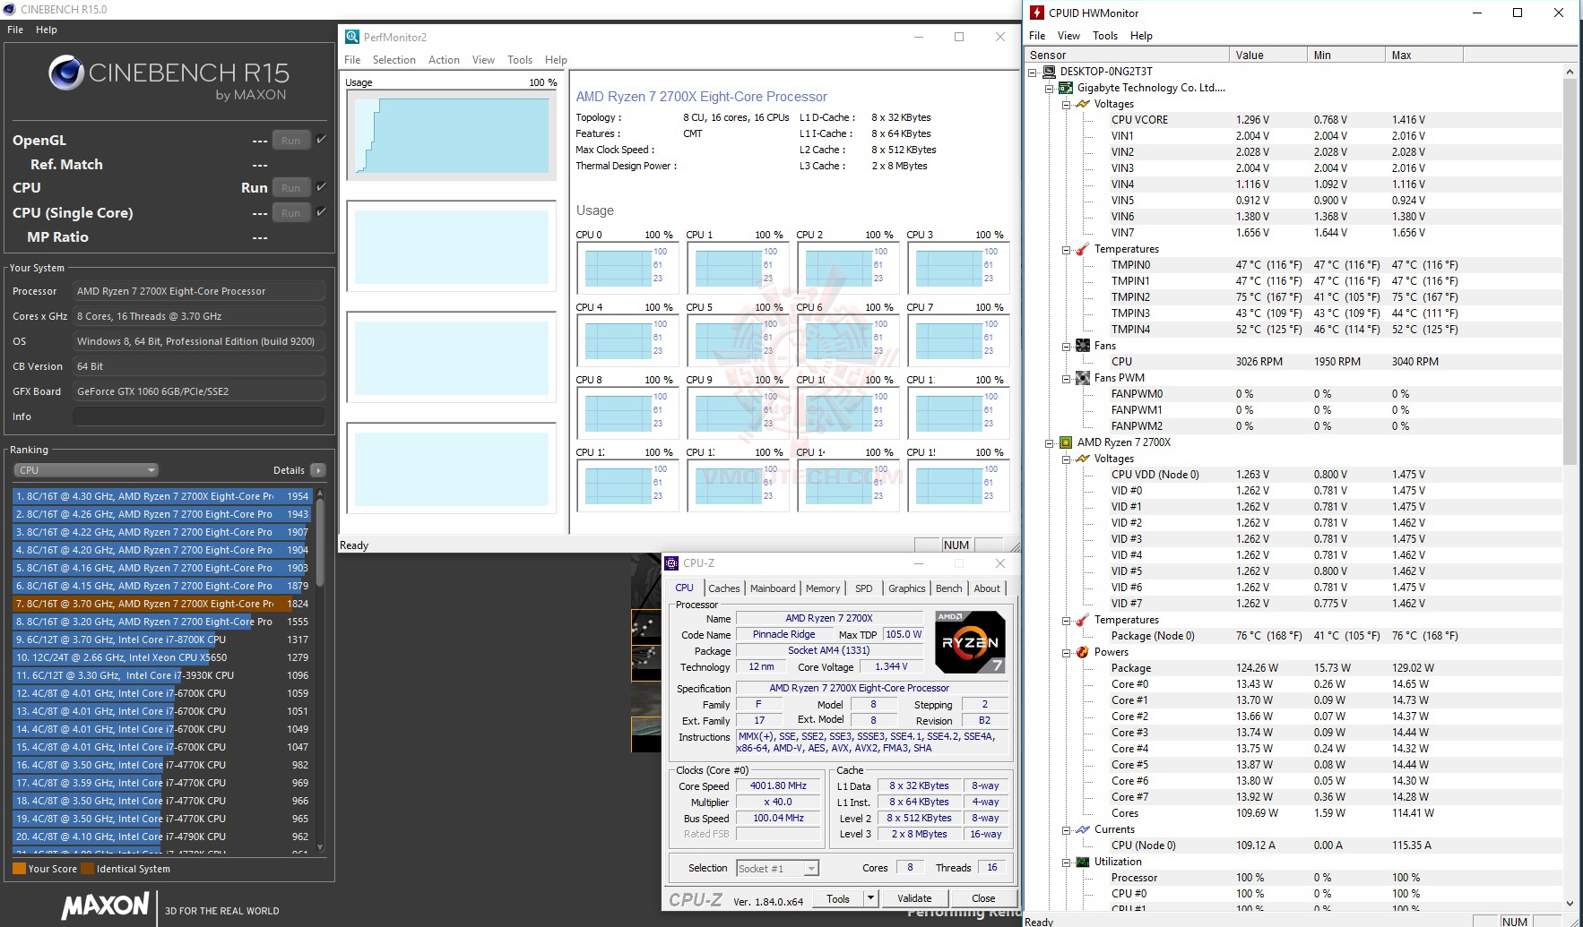Image resolution: width=1583 pixels, height=927 pixels.
Task: Switch to the Mainboard tab in CPU-Z
Action: tap(773, 588)
